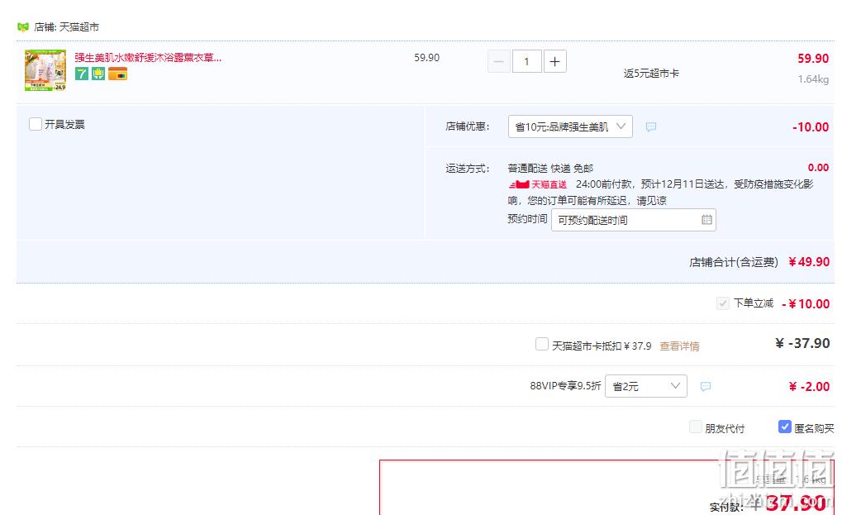Image resolution: width=842 pixels, height=515 pixels.
Task: Click the orange card payment badge
Action: pyautogui.click(x=117, y=74)
